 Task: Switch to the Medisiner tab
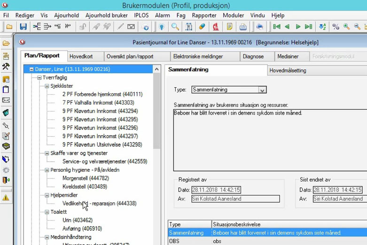(288, 56)
